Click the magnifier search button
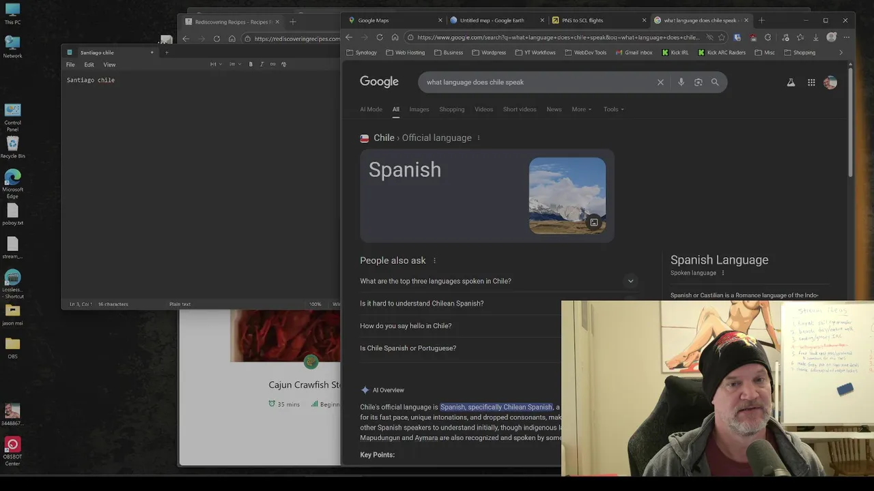 [x=715, y=82]
